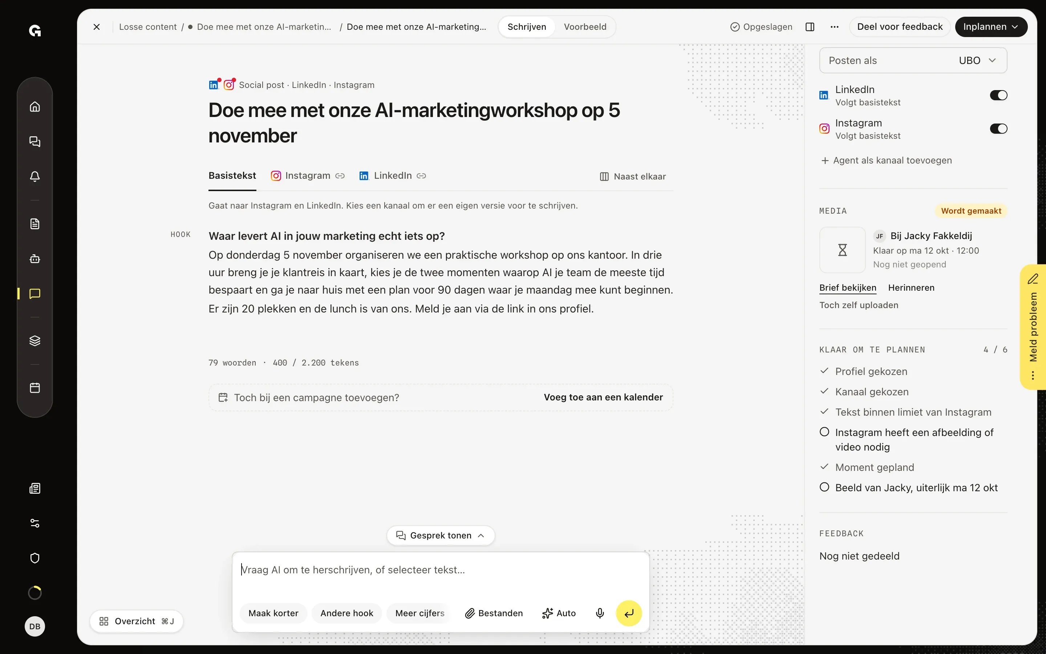
Task: Expand 'Gesprek tonen' conversation panel
Action: point(441,536)
